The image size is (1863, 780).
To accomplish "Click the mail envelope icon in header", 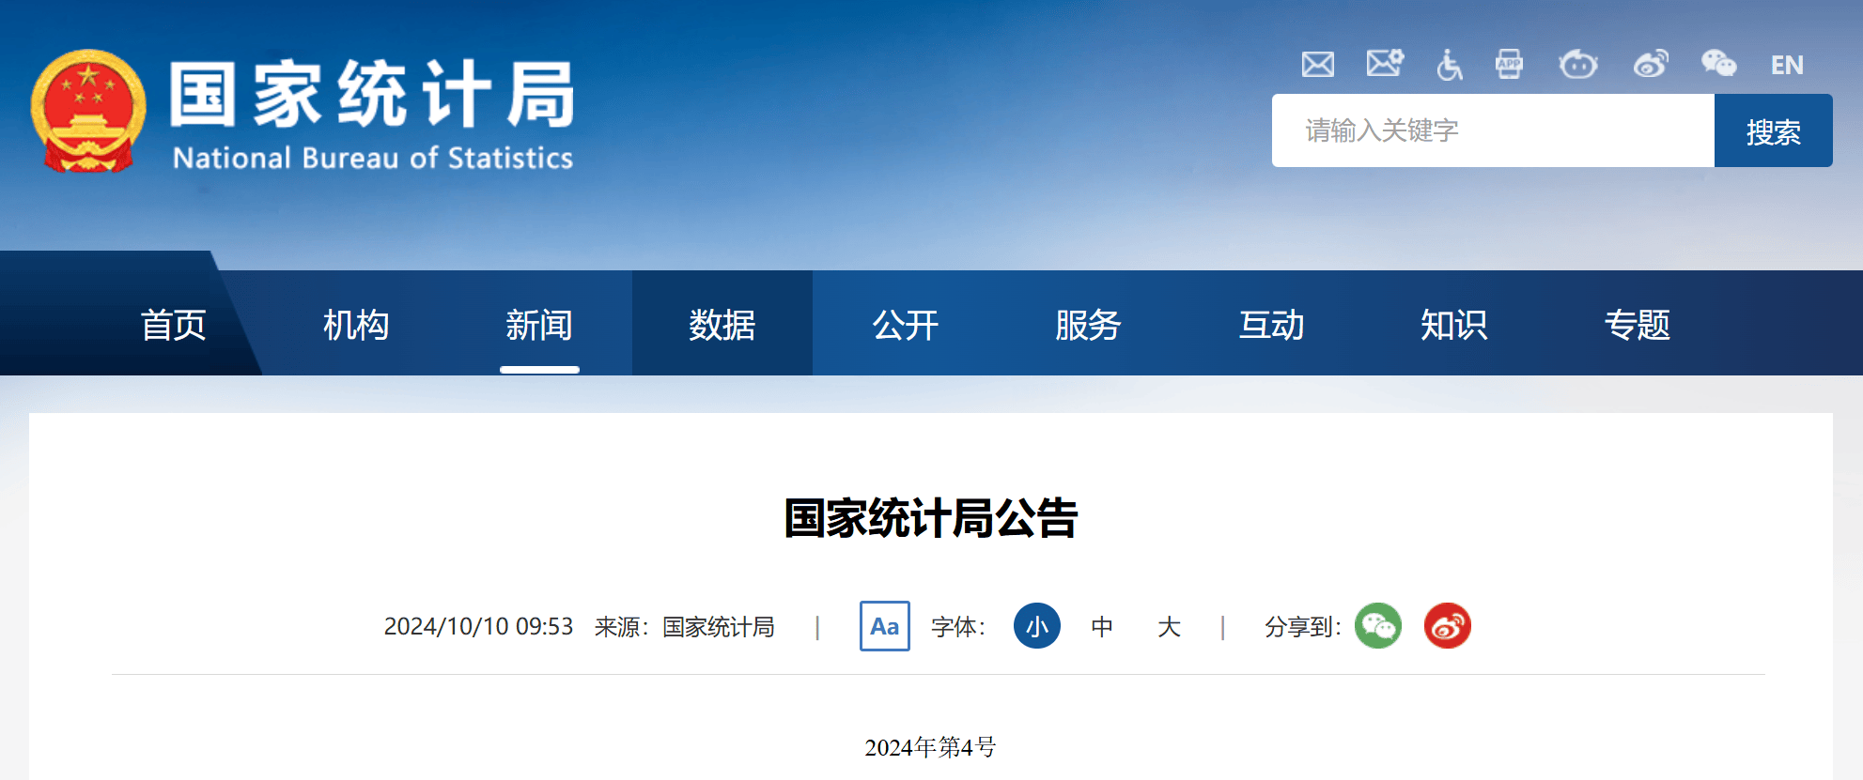I will tap(1317, 64).
